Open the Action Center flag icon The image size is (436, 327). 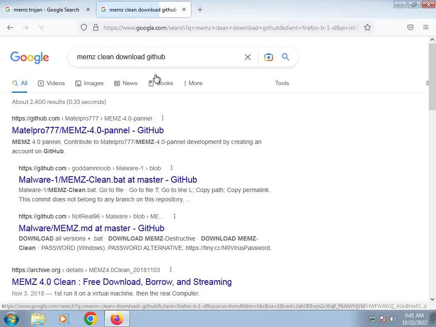click(x=383, y=319)
